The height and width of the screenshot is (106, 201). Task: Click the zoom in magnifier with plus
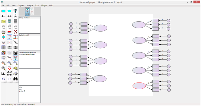point(9,63)
